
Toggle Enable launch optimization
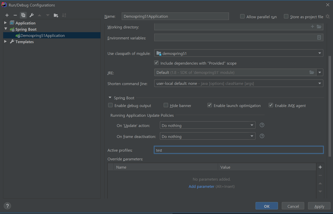(209, 105)
